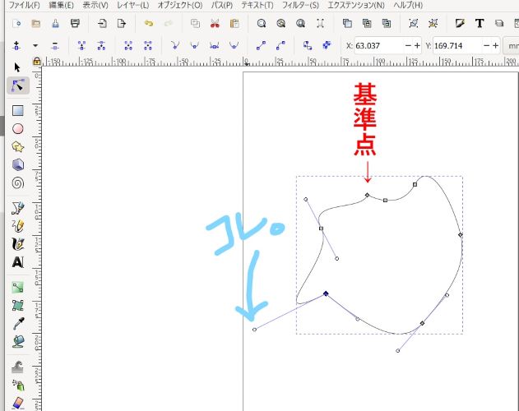This screenshot has width=519, height=411.
Task: Zoom to fit drawing icon
Action: [x=281, y=23]
